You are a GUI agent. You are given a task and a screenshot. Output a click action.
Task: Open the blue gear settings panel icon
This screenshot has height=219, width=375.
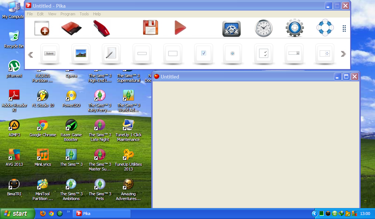tap(231, 28)
